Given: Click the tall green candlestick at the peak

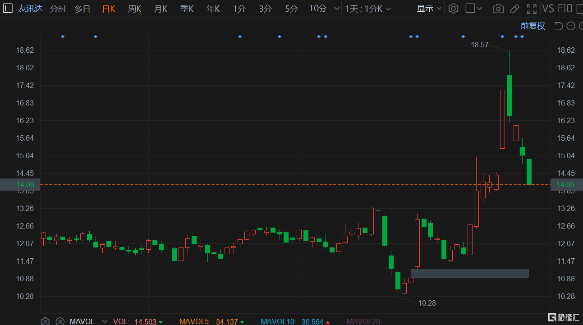Looking at the screenshot, I should click(509, 96).
